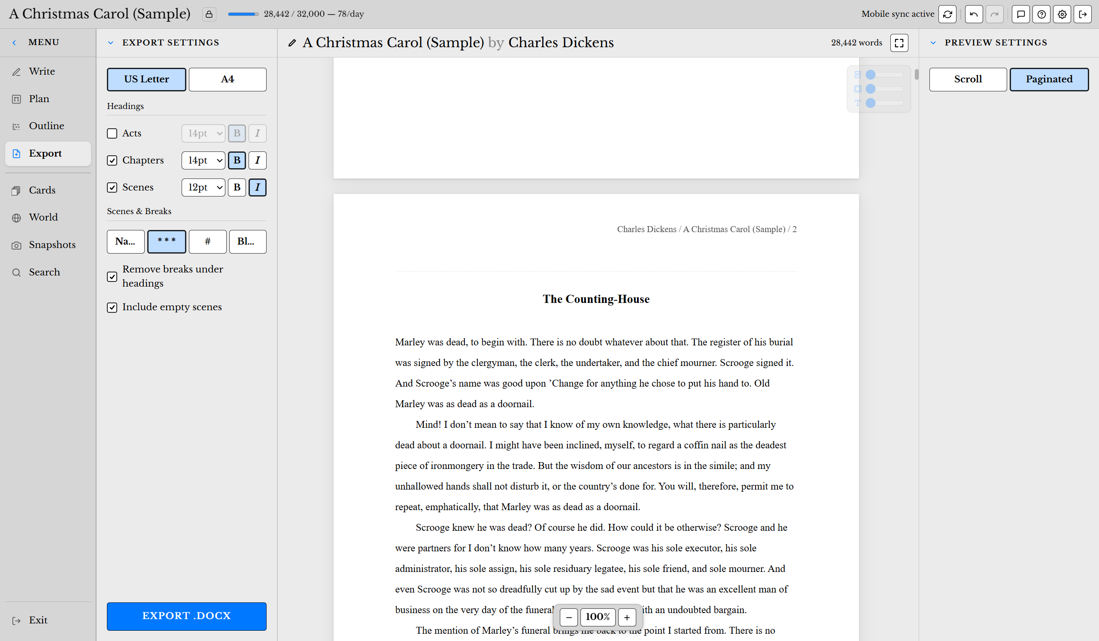Click the Outline list icon in sidebar

pyautogui.click(x=16, y=127)
